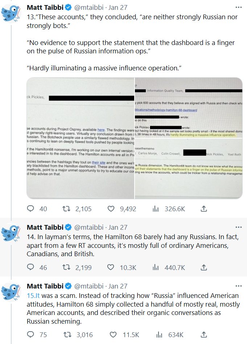The height and width of the screenshot is (344, 247).
Task: Like the tweet with 9,492 likes
Action: (112, 209)
